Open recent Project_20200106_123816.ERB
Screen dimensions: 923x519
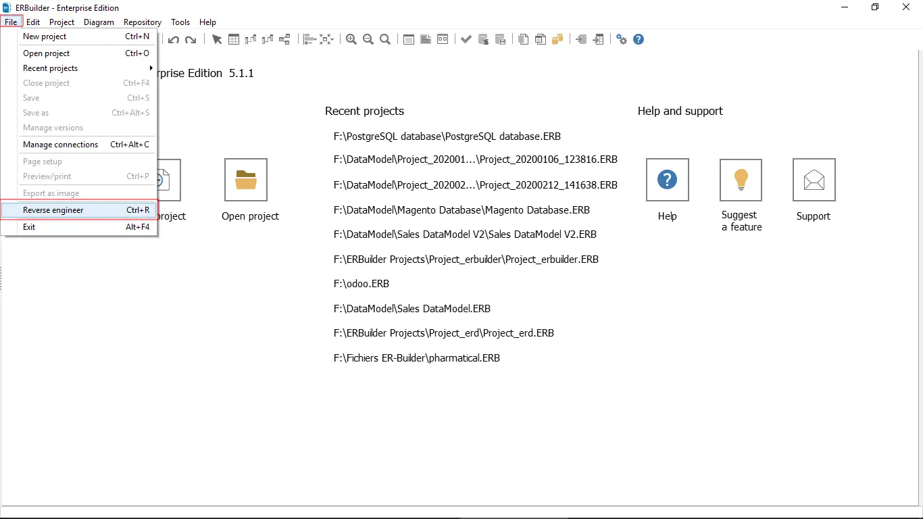click(x=476, y=160)
